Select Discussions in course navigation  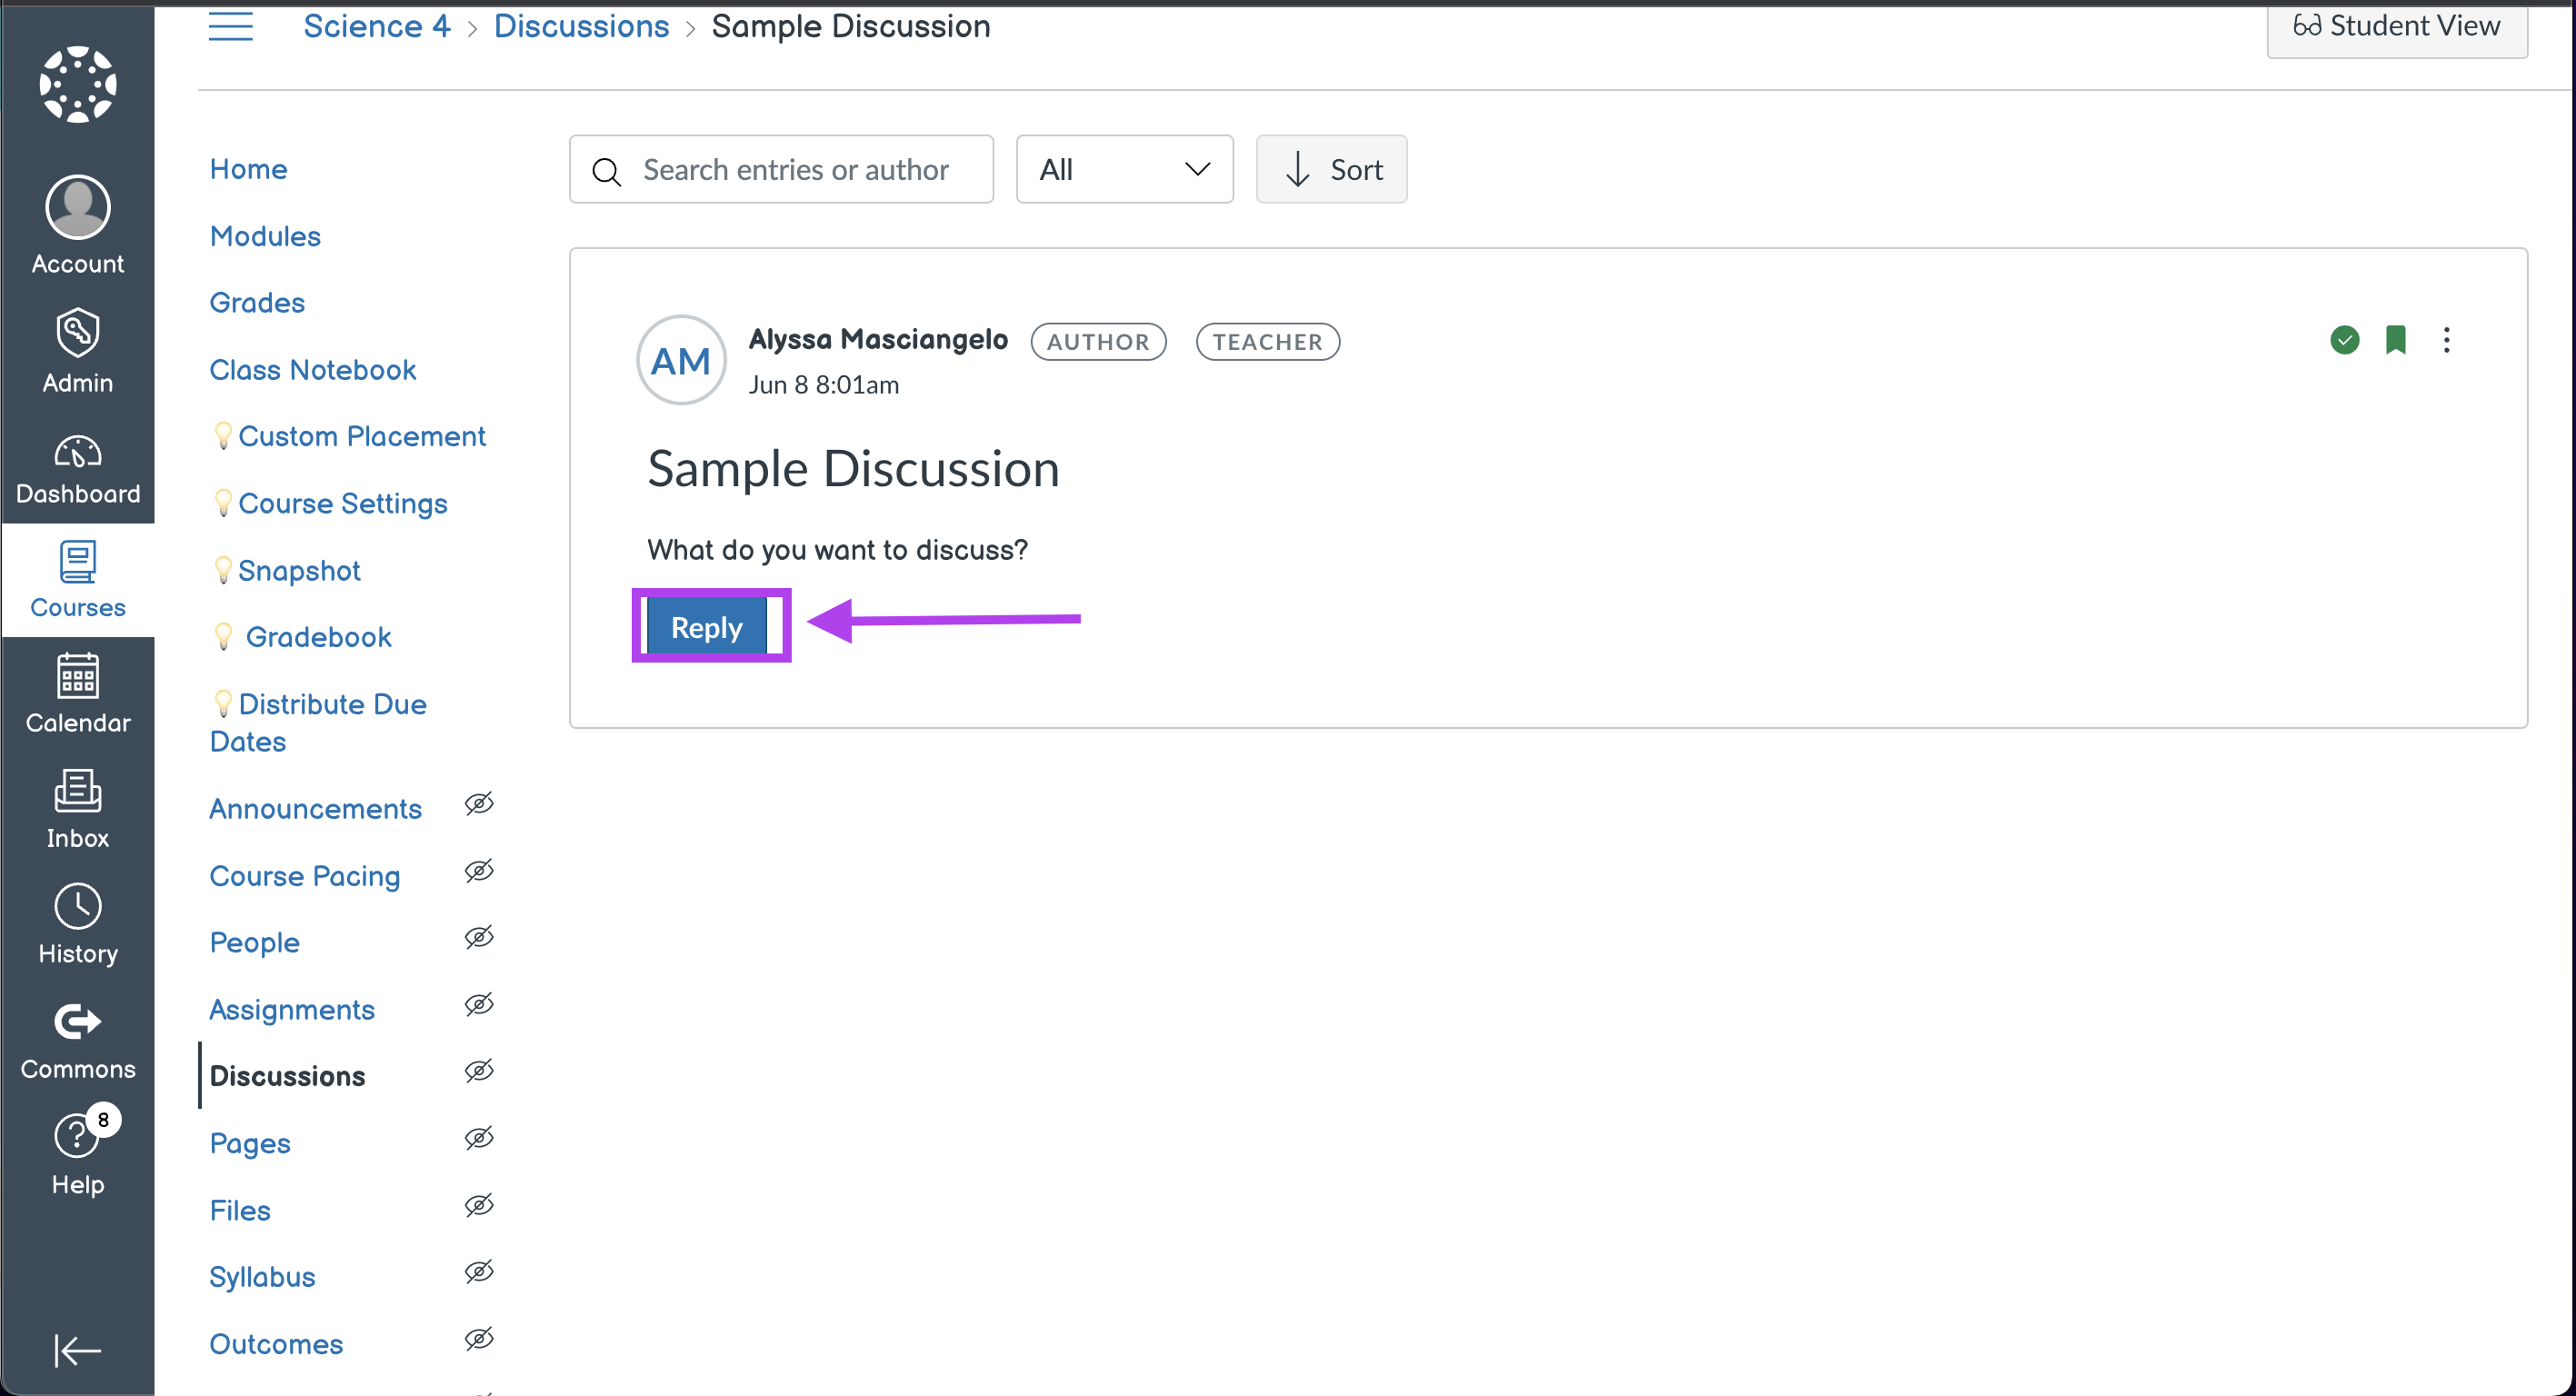coord(287,1076)
